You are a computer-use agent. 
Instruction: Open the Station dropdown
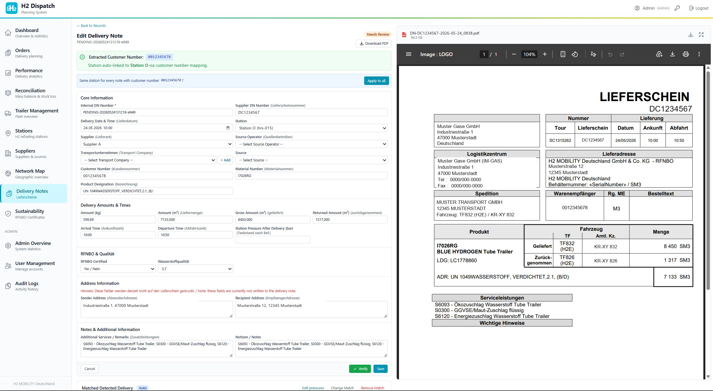coord(311,128)
